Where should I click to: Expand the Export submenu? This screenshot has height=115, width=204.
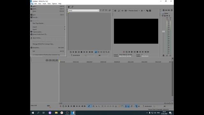pyautogui.click(x=48, y=29)
